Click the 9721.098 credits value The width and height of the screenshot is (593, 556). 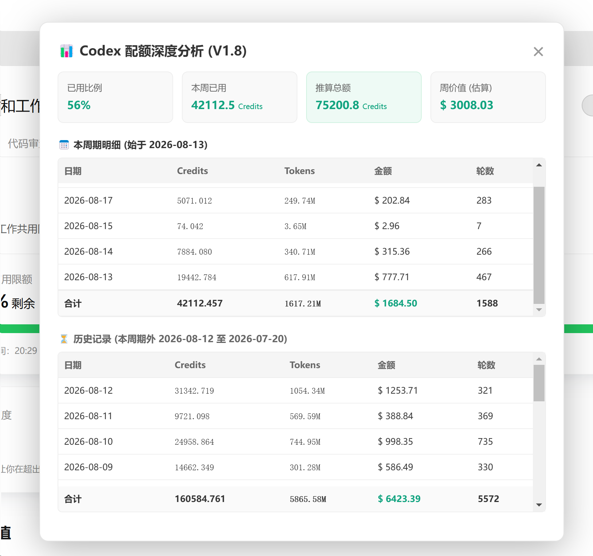192,416
